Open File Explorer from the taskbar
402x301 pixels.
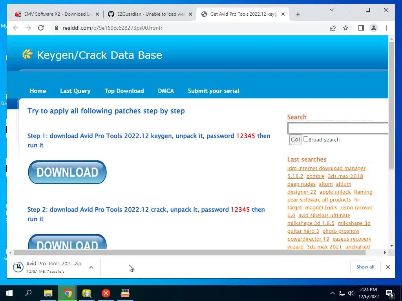[48, 293]
